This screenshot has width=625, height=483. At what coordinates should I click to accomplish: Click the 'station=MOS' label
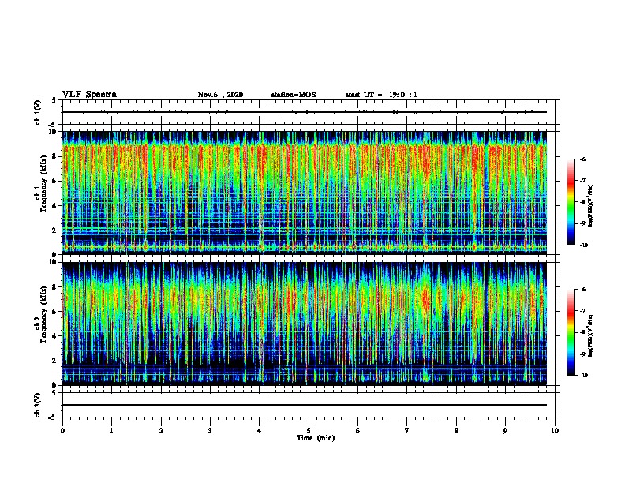coord(294,95)
